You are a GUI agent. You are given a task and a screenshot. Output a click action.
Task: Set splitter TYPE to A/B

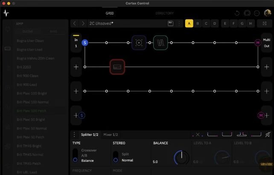(84, 155)
